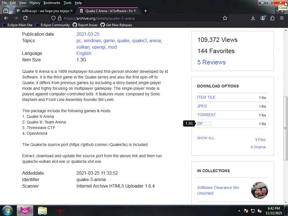Download the JPEG option
This screenshot has height=216, width=288.
(202, 106)
